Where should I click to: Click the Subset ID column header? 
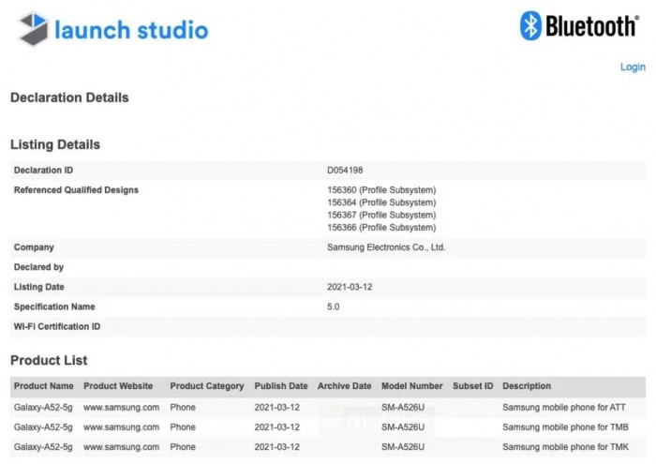pyautogui.click(x=472, y=386)
